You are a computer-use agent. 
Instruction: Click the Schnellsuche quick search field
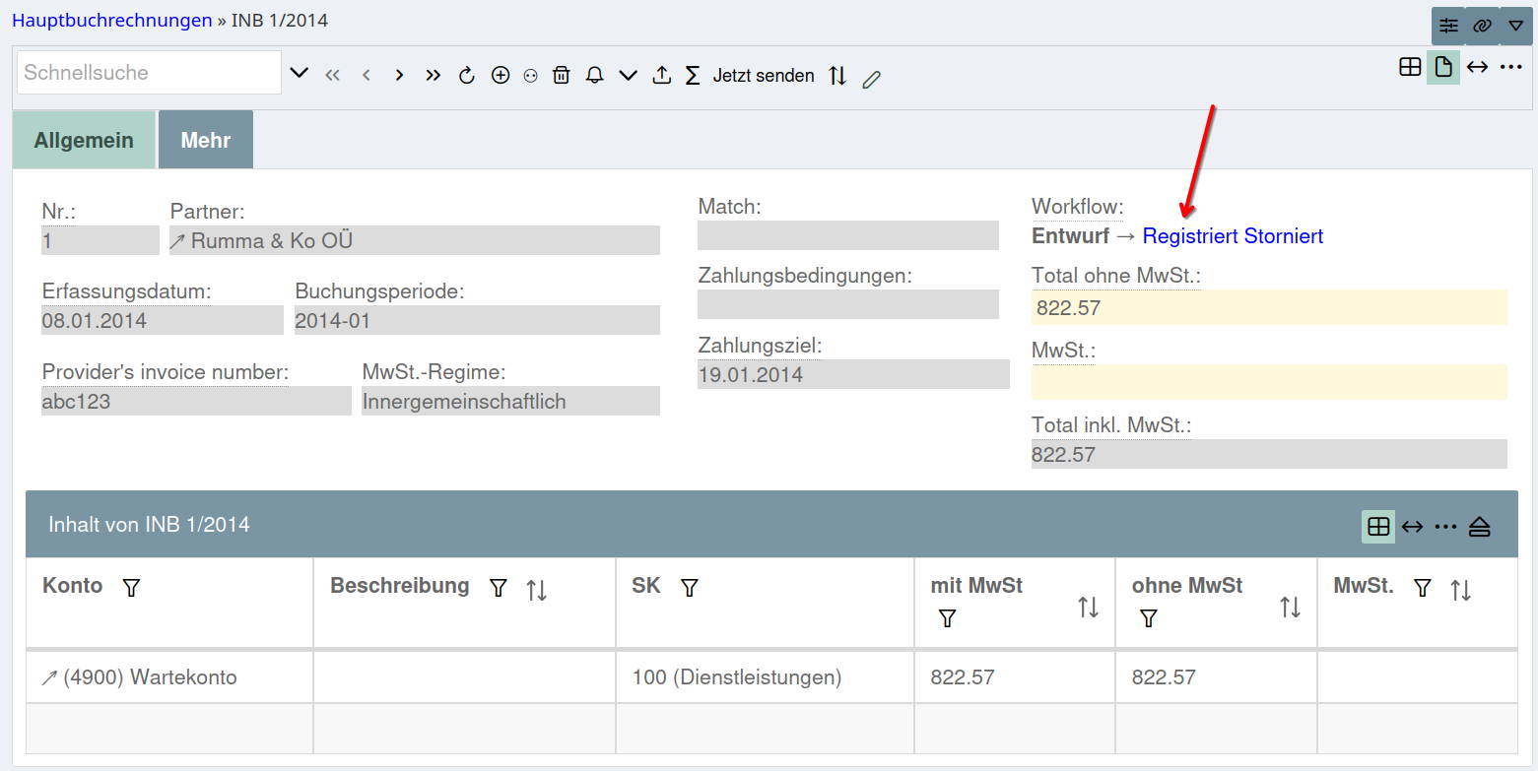click(x=150, y=73)
